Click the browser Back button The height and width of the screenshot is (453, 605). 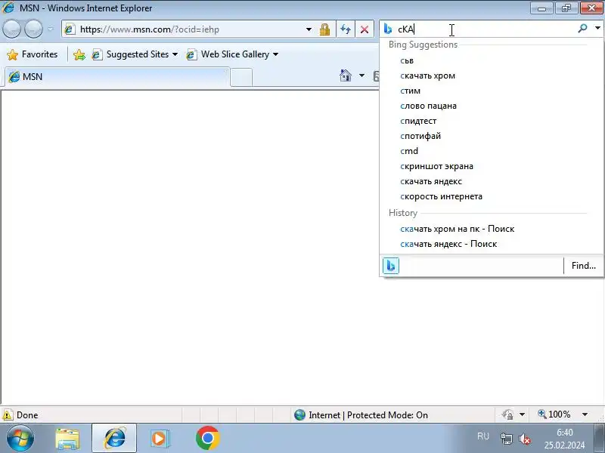(11, 29)
